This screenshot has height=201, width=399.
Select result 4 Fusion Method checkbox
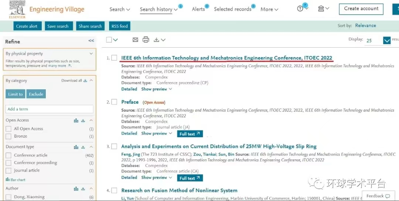point(114,191)
